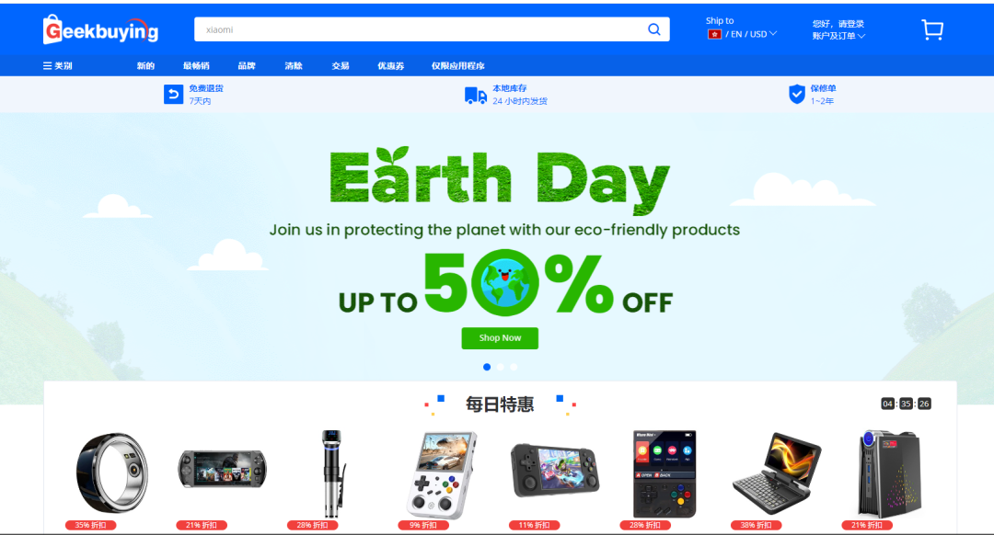Open the 优惠券 menu item

pos(390,66)
